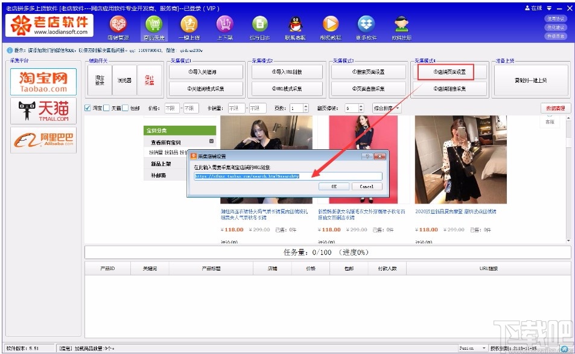Viewport: 575px width, 354px height.
Task: Click the 上下架 shelf management icon
Action: (224, 25)
